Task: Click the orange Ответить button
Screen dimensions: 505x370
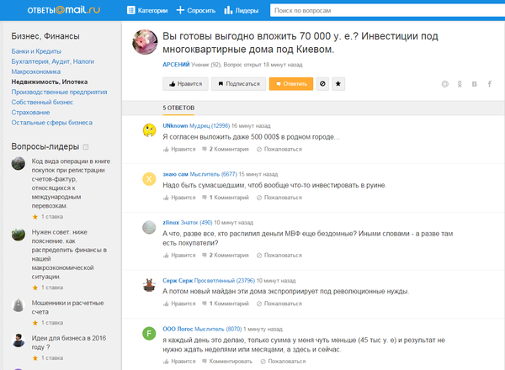Action: 291,84
